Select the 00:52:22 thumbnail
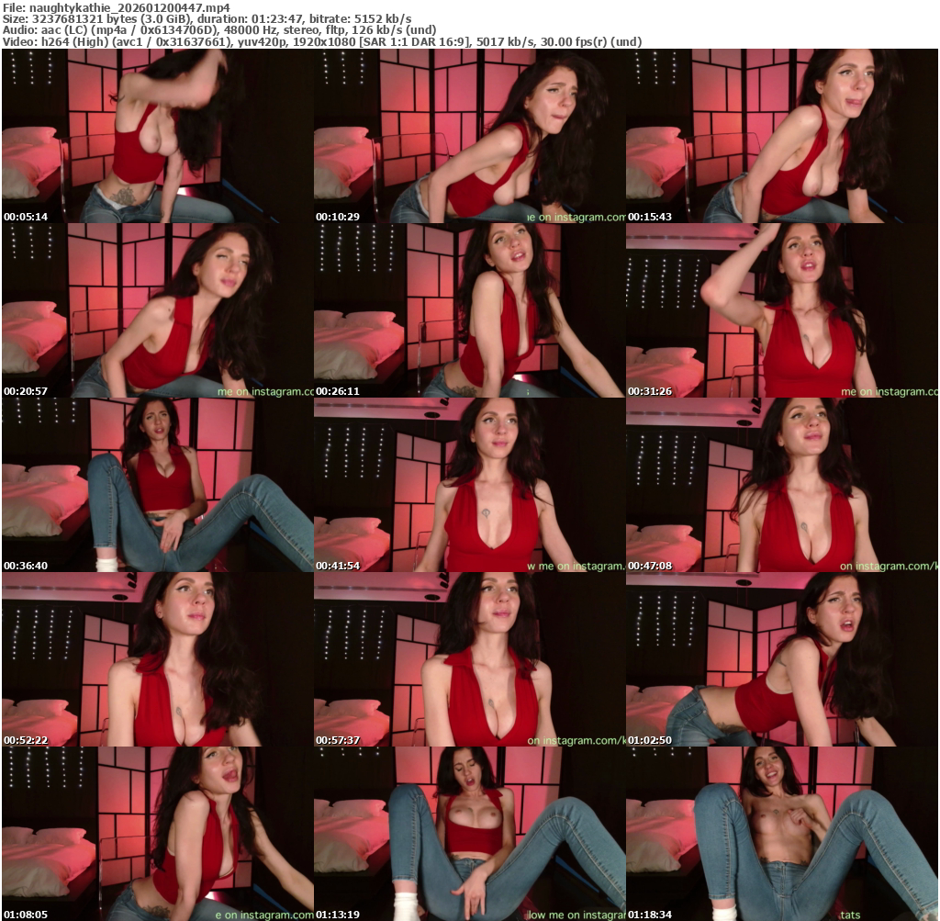The image size is (940, 921). (157, 659)
